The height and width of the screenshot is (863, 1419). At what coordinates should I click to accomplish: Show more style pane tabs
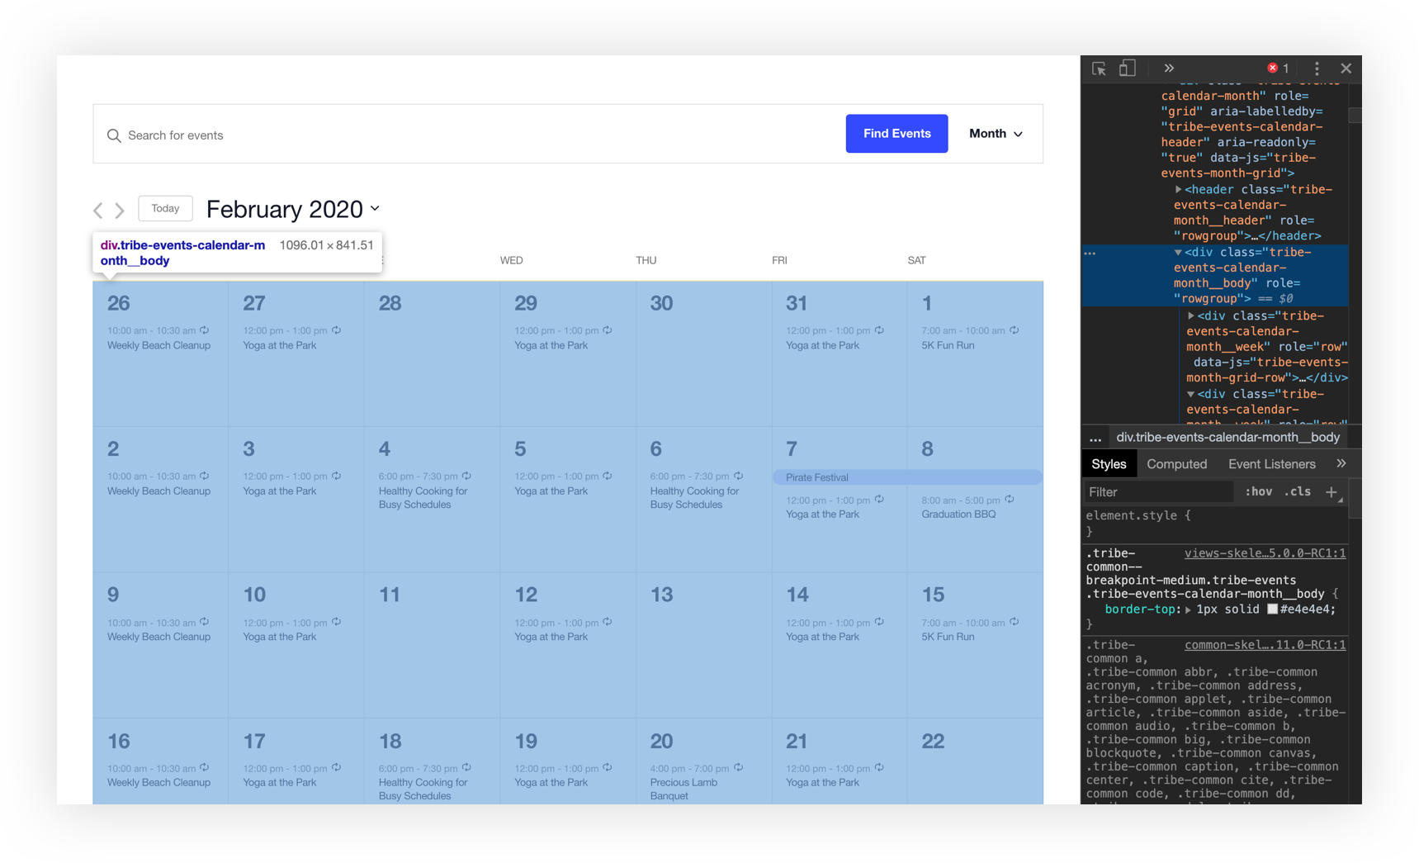[1341, 463]
